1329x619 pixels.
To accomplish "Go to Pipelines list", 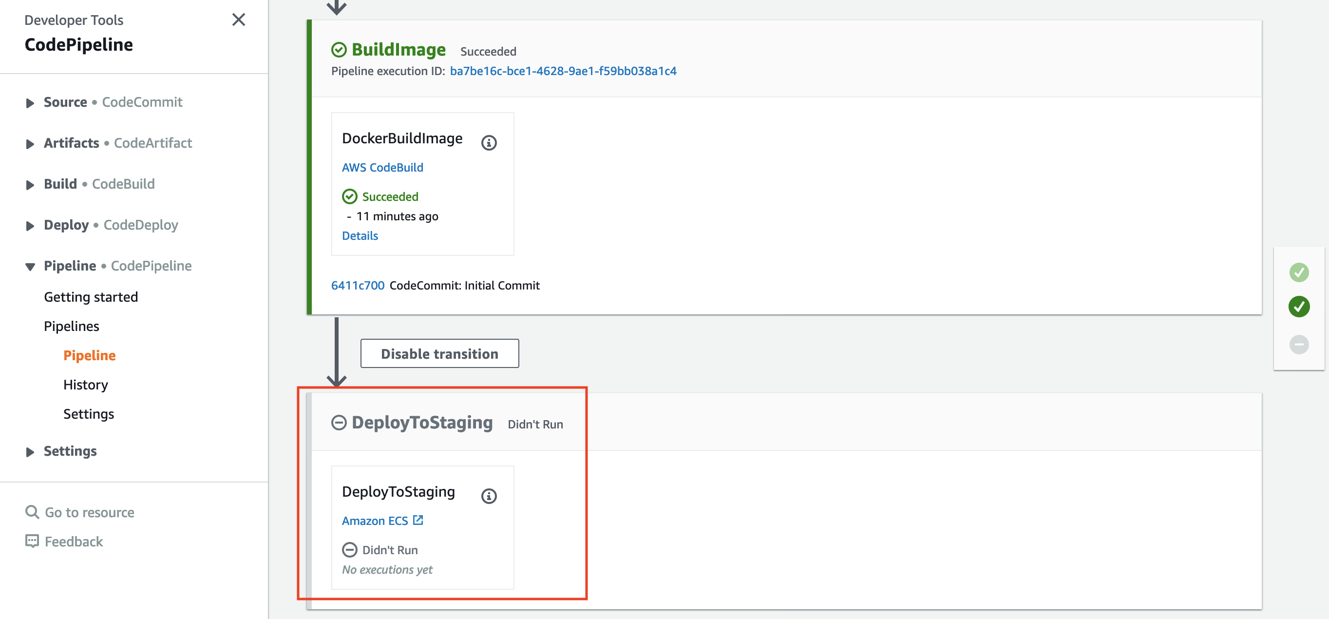I will click(x=71, y=326).
